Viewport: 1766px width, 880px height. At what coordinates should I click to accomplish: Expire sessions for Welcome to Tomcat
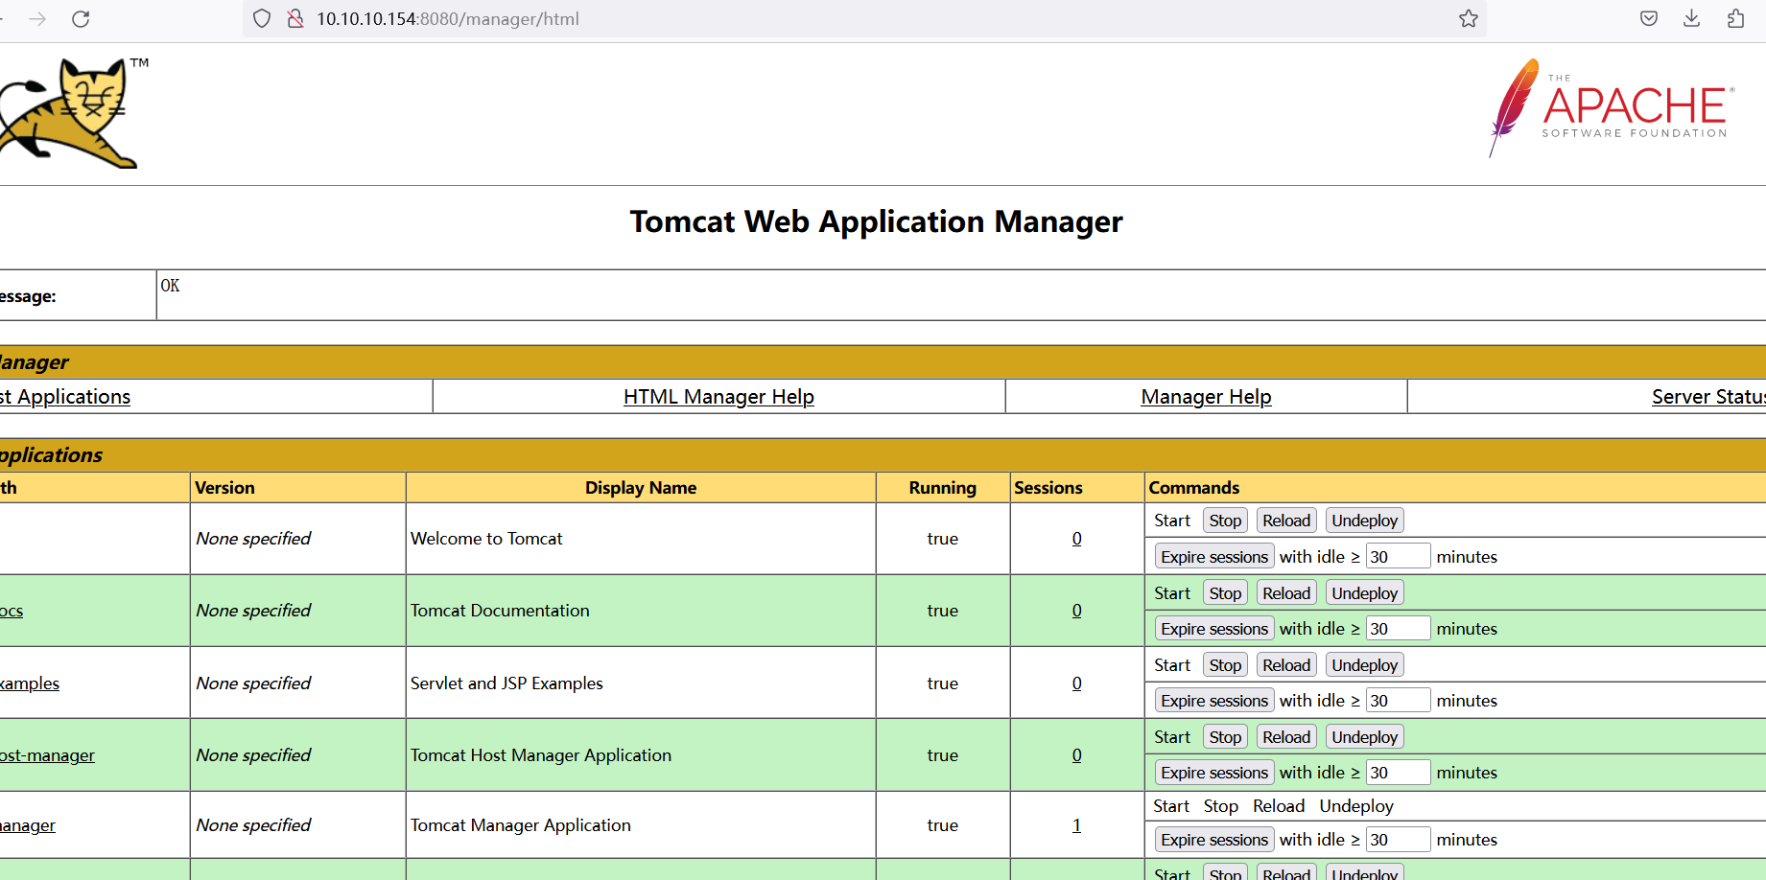[x=1214, y=557]
